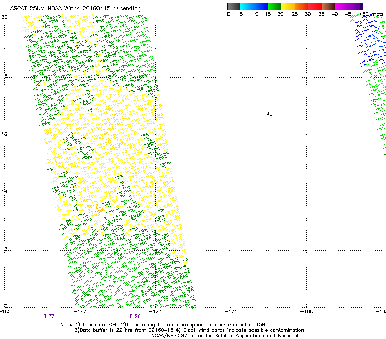Screen dimensions: 386x339
Task: Click the purple time stamp "9:27"
Action: (49, 317)
